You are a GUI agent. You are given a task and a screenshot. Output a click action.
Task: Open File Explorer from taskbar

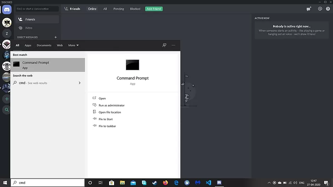(x=122, y=182)
